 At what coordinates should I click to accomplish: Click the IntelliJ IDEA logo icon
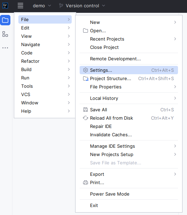5,6
